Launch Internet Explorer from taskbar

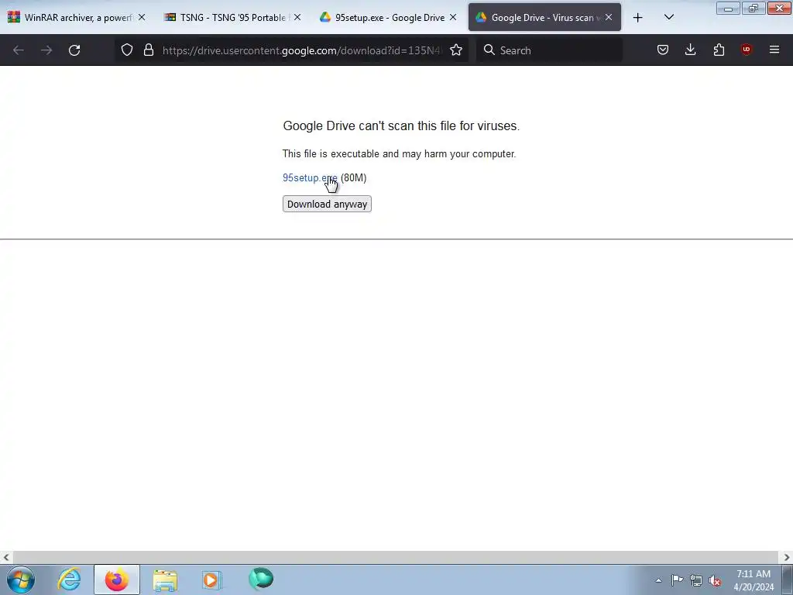tap(69, 580)
